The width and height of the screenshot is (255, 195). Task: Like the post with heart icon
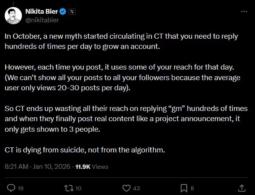pyautogui.click(x=126, y=188)
